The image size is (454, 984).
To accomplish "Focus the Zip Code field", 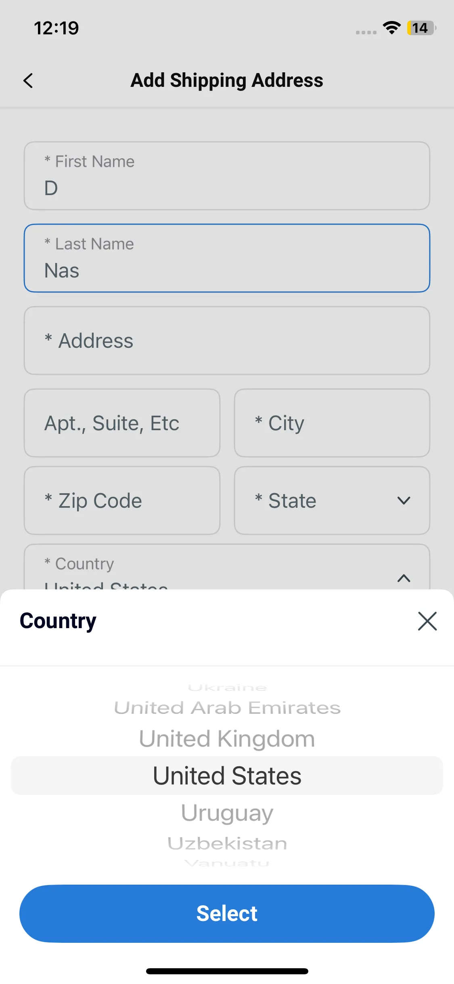I will (x=122, y=501).
